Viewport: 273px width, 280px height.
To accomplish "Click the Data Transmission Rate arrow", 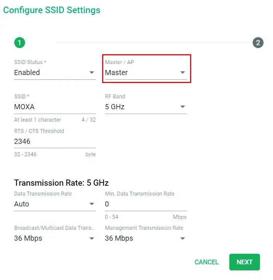I will coord(92,204).
